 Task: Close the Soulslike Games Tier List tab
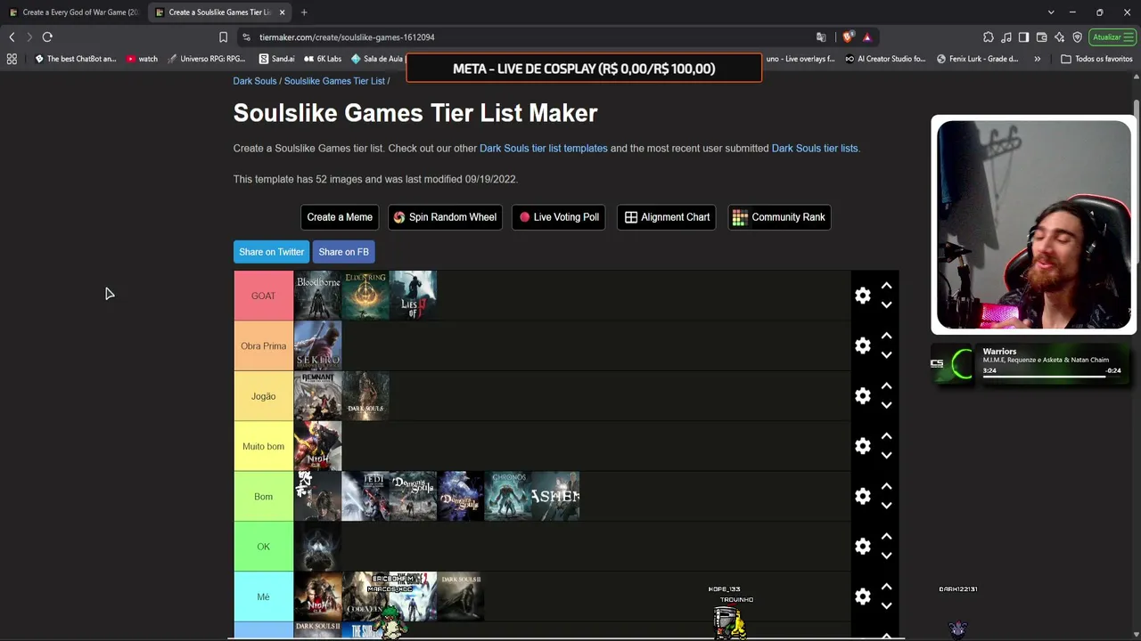pyautogui.click(x=282, y=12)
